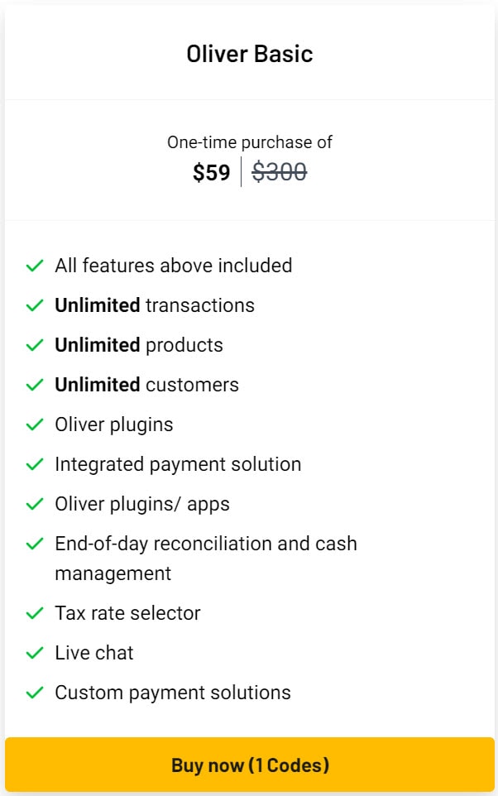Click the Live chat feature text
This screenshot has height=796, width=498.
94,653
